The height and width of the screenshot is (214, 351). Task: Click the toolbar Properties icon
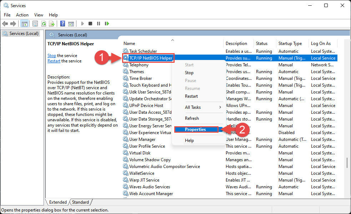coord(35,24)
